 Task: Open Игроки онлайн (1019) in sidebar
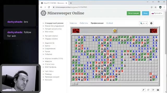54,59
